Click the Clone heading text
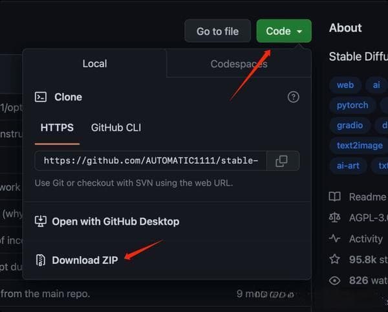The height and width of the screenshot is (312, 388). [x=68, y=97]
